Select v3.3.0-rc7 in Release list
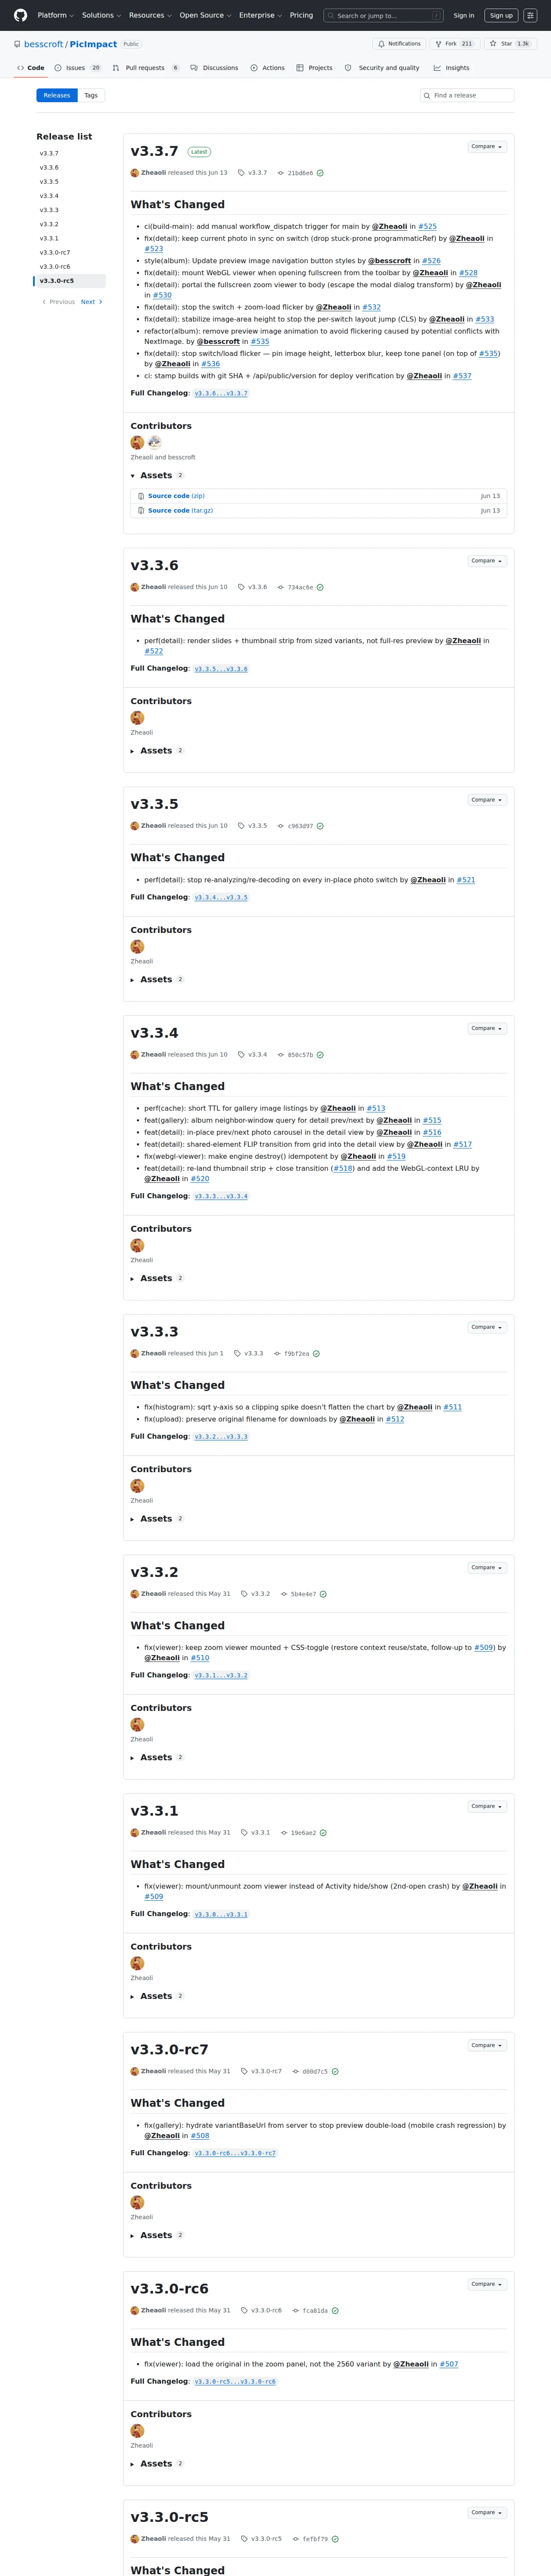 [x=55, y=253]
